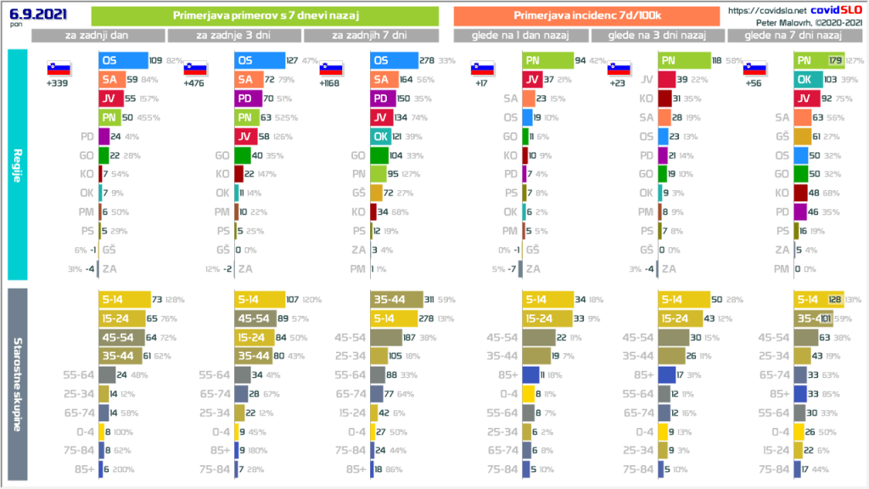Select the "za zadnji dan" column header
Screen dimensions: 869x489
tap(98, 35)
